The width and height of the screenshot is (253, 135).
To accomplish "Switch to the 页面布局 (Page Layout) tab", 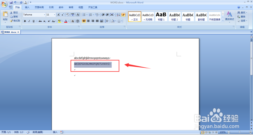I will click(39, 7).
